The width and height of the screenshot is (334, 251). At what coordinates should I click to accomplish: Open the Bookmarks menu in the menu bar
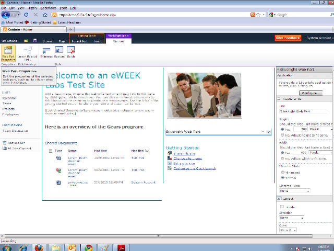(x=48, y=8)
